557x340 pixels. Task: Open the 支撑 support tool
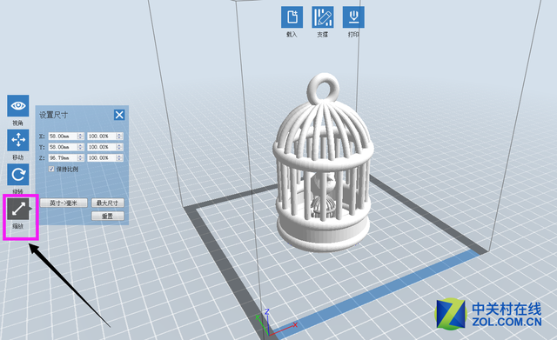(x=323, y=17)
